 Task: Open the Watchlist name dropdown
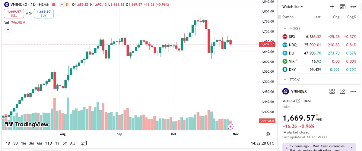pyautogui.click(x=293, y=7)
